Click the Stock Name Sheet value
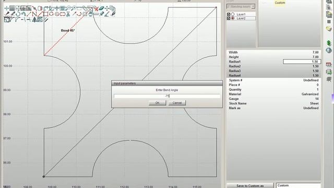 314,103
